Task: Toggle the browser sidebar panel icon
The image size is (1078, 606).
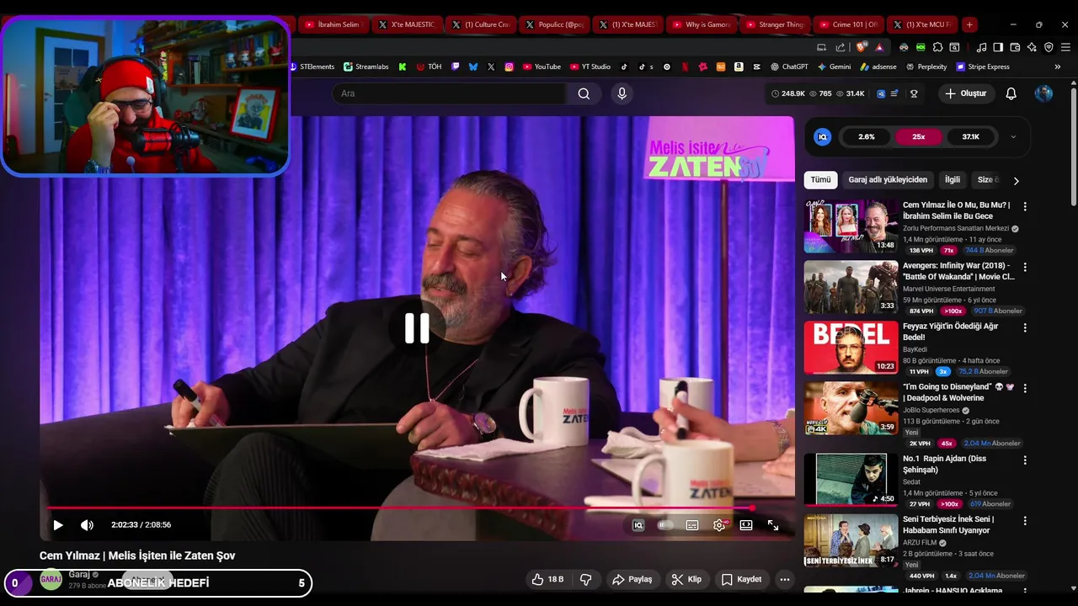Action: [x=998, y=47]
